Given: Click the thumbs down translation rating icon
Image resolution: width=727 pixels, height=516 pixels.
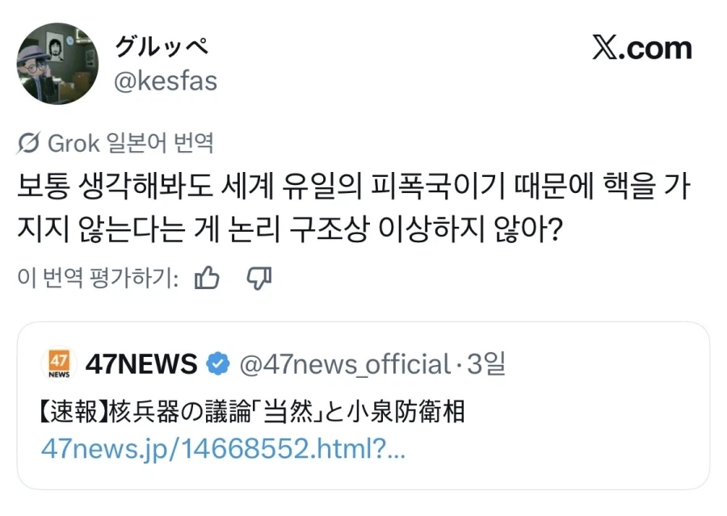Looking at the screenshot, I should click(x=258, y=278).
